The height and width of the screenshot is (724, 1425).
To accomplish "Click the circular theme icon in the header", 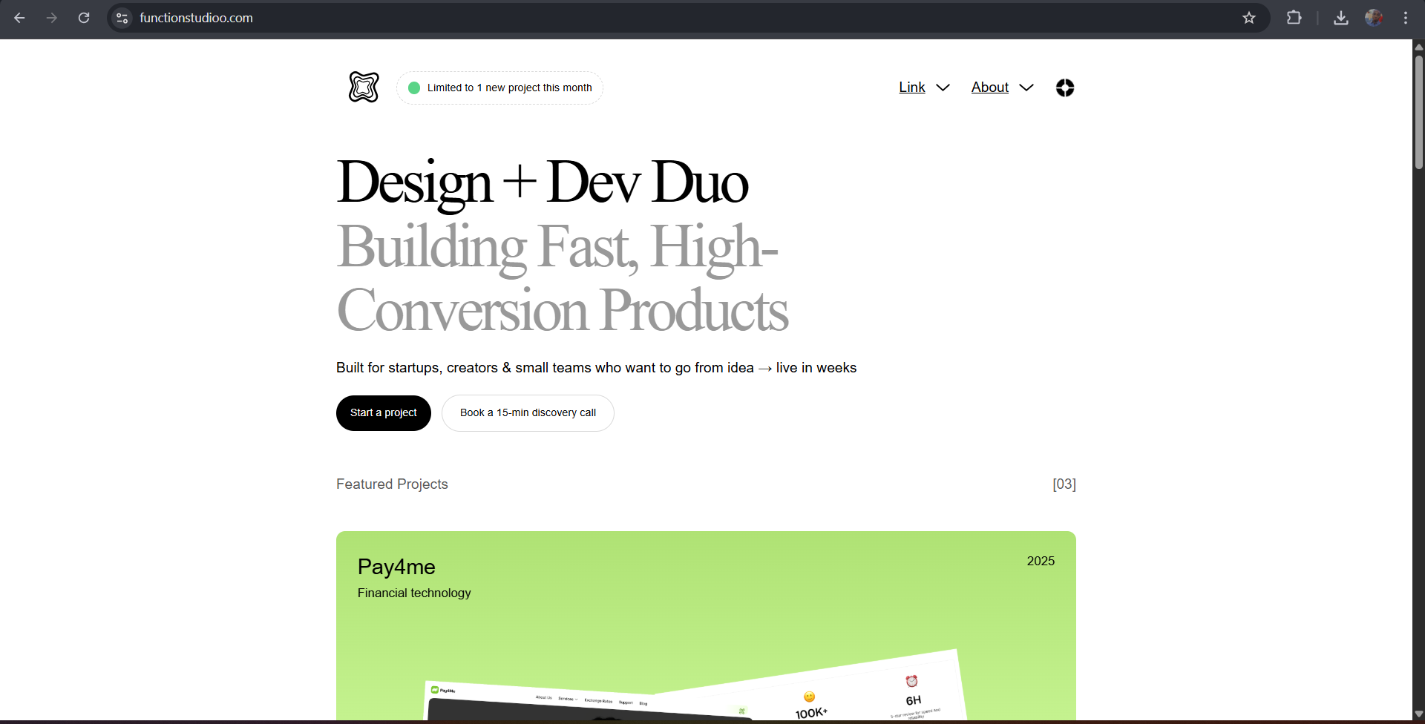I will click(1065, 88).
